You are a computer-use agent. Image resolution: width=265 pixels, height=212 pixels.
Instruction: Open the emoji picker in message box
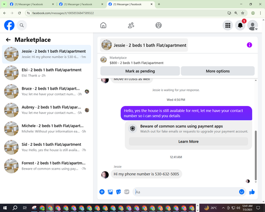(242, 192)
